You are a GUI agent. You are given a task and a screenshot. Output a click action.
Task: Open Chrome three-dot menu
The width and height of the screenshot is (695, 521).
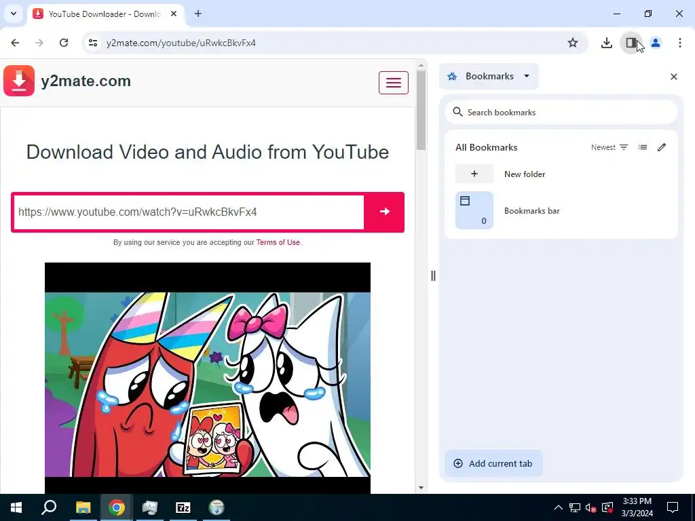[680, 43]
